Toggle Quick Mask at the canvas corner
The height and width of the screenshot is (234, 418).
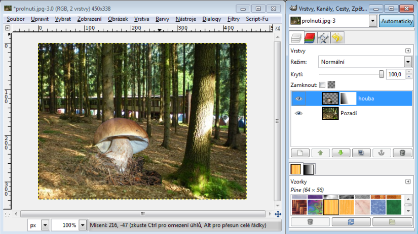[7, 214]
